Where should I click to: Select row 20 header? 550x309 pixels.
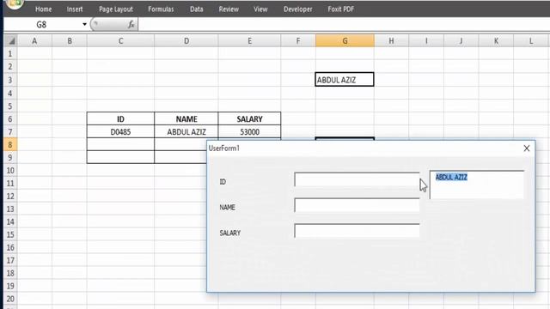10,299
